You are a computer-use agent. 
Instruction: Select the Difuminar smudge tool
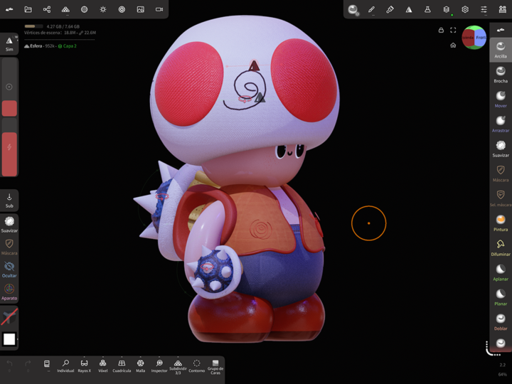click(x=501, y=248)
